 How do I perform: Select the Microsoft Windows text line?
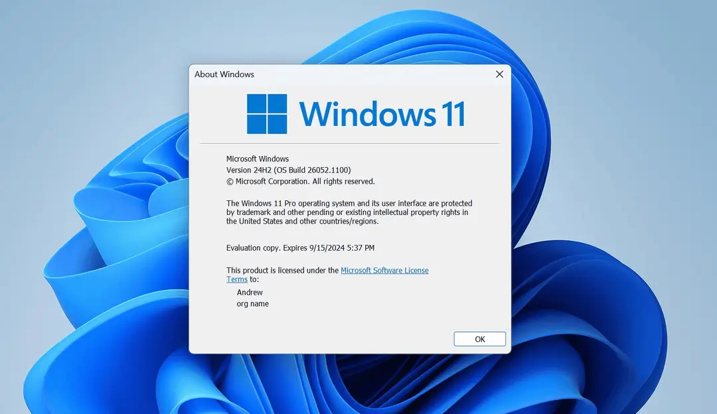pos(258,159)
